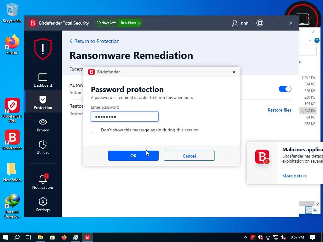The width and height of the screenshot is (323, 242).
Task: Cancel the Password protection dialog
Action: pyautogui.click(x=189, y=156)
